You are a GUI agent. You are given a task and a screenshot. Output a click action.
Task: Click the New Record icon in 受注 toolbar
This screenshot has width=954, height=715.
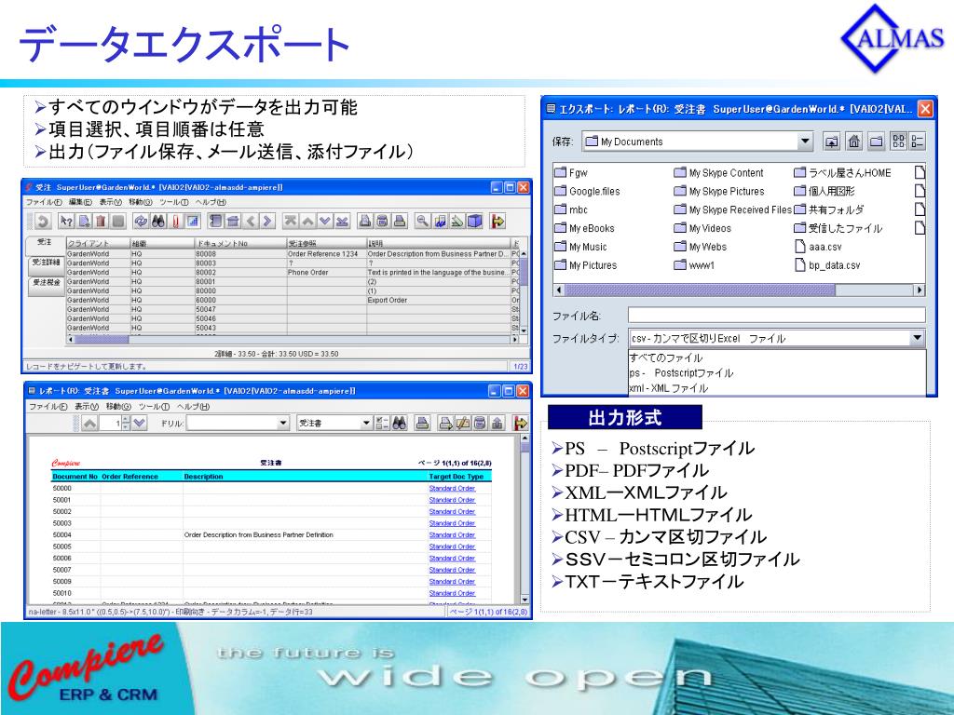pyautogui.click(x=84, y=222)
